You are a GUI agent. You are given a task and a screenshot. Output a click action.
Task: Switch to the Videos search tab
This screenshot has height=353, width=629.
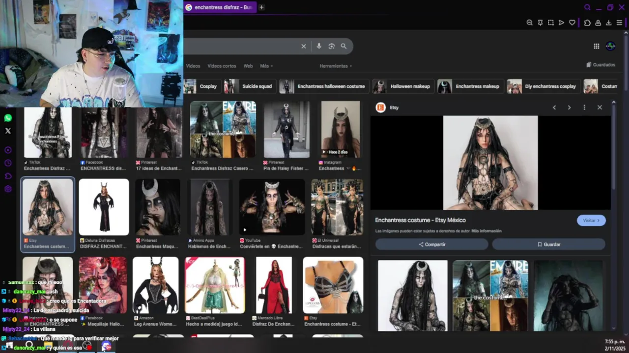tap(193, 66)
